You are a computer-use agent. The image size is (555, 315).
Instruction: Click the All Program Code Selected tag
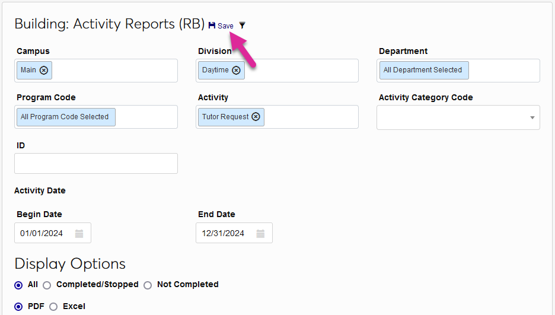(66, 117)
